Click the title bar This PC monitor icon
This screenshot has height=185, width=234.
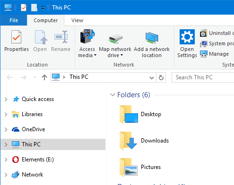pyautogui.click(x=8, y=8)
